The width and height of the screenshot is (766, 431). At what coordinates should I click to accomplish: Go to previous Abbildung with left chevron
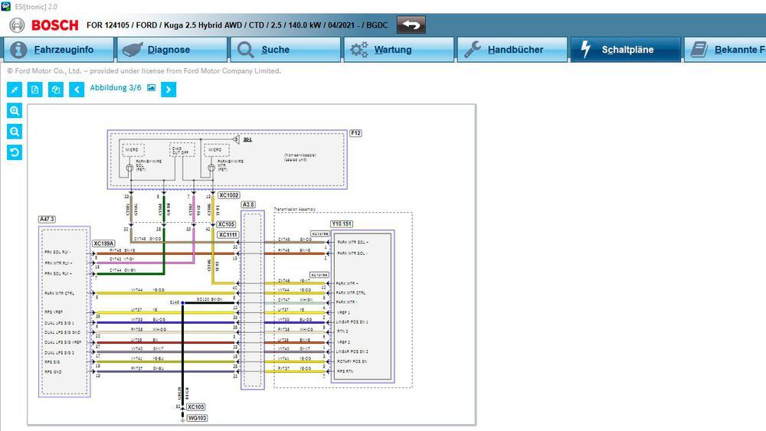77,90
